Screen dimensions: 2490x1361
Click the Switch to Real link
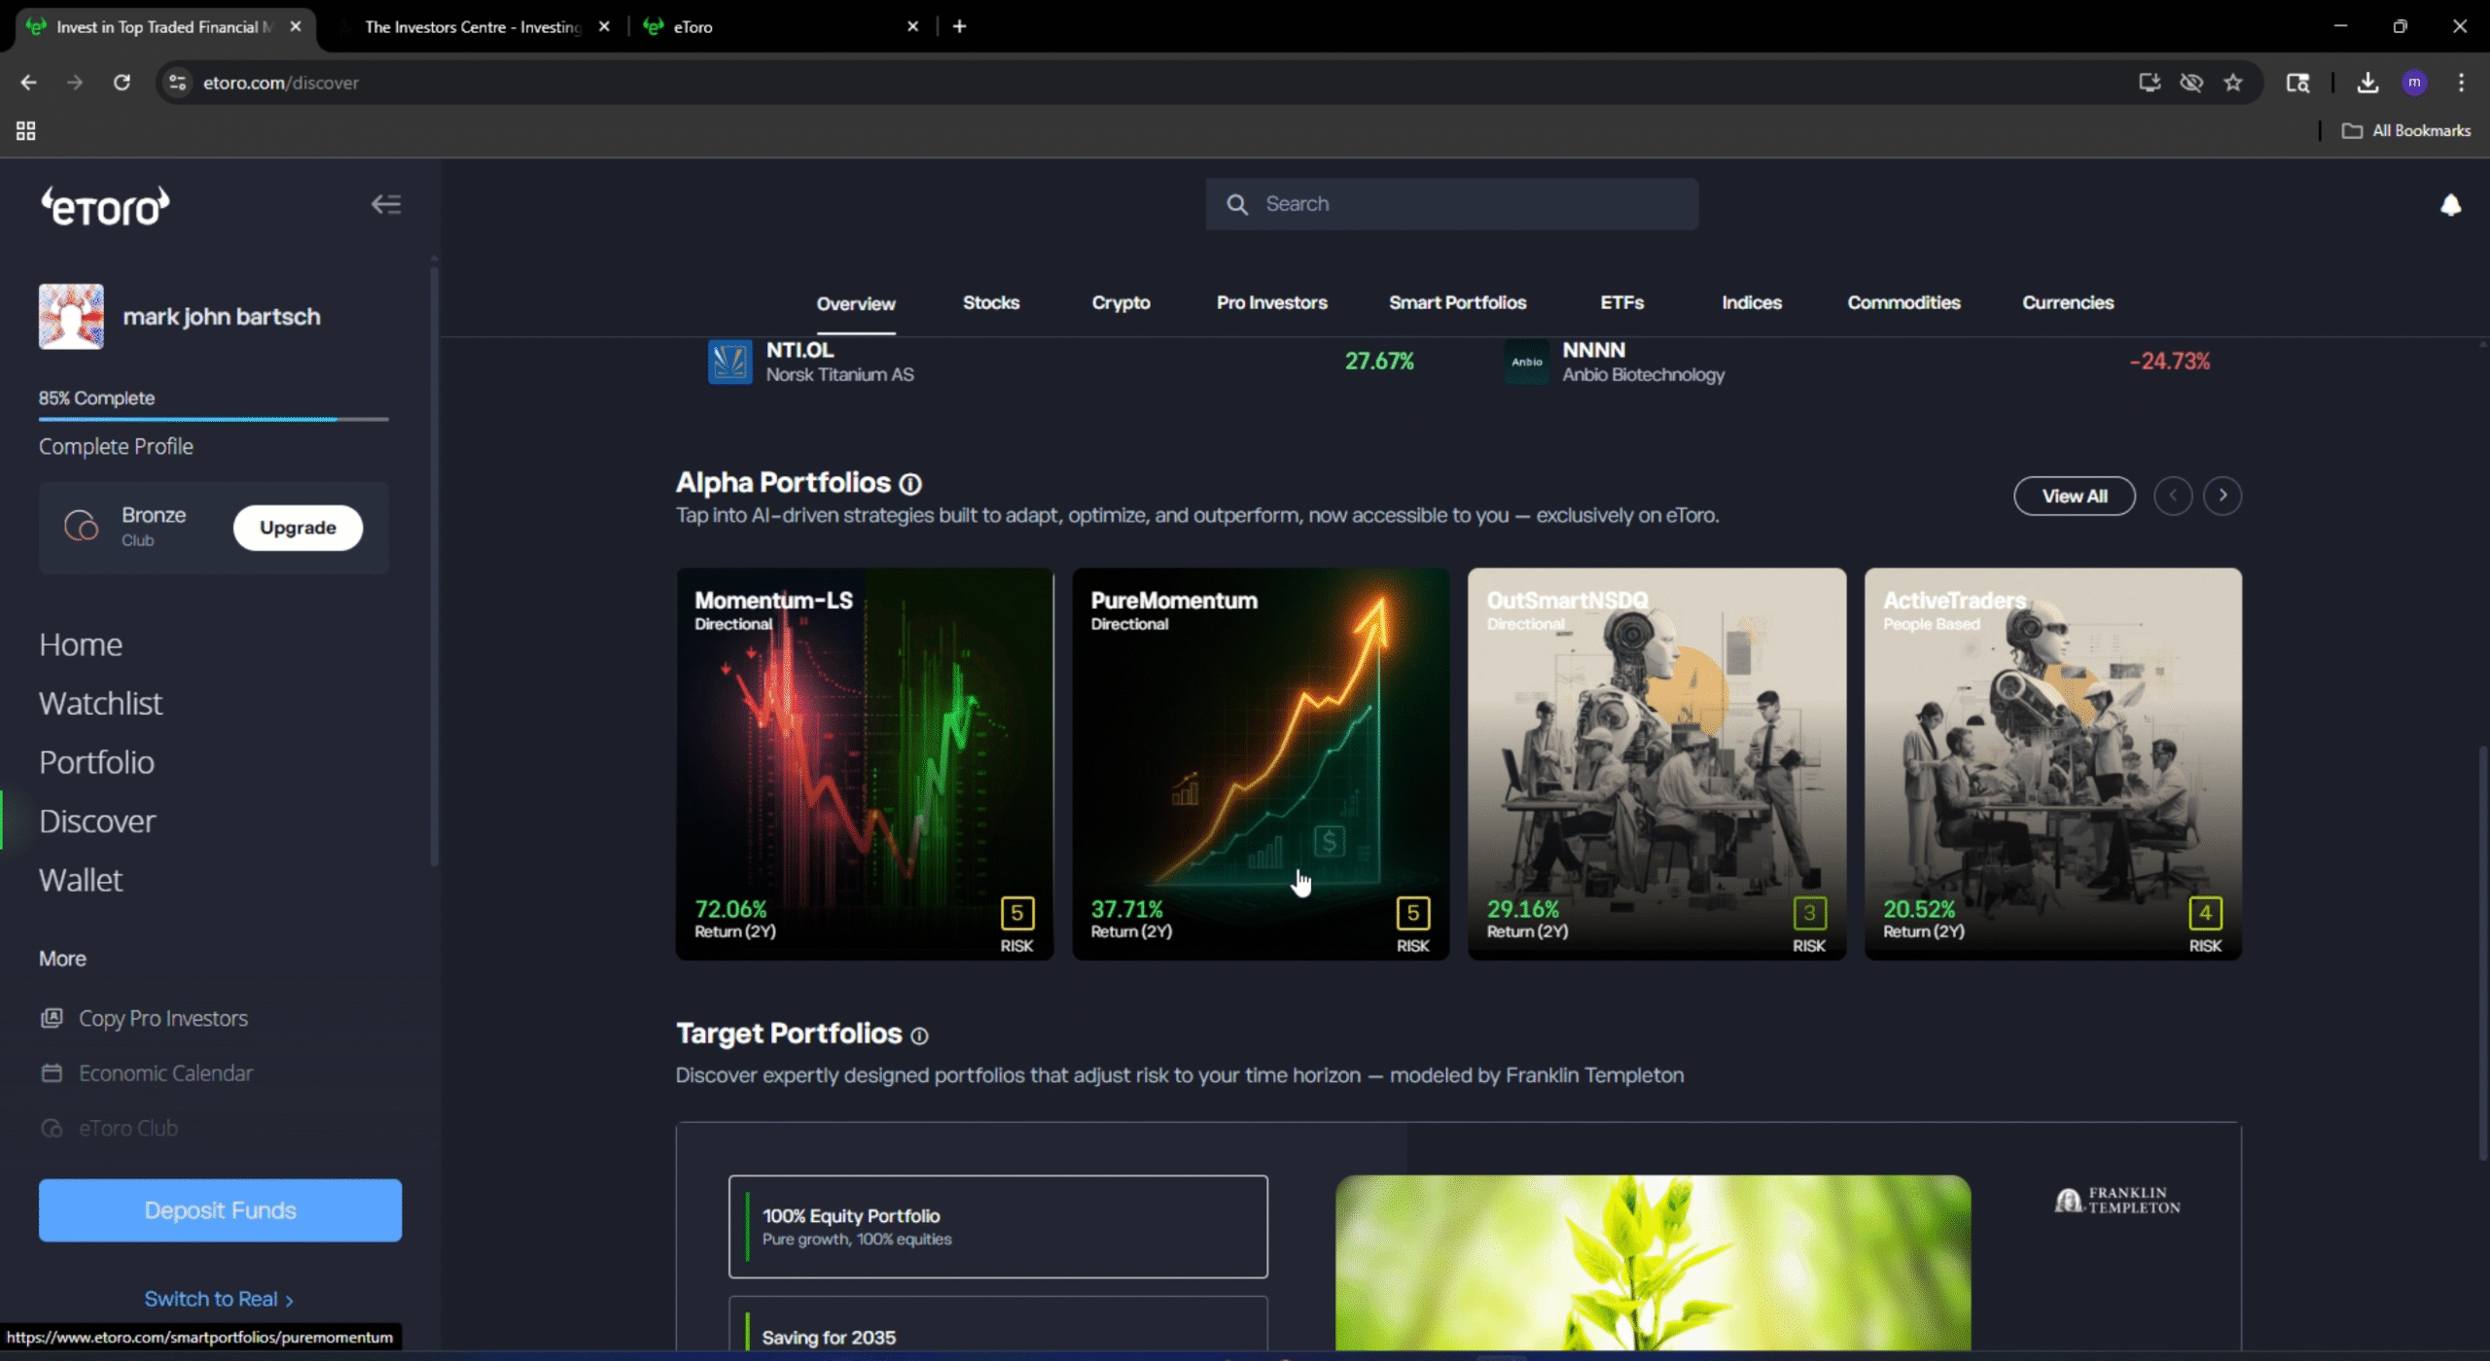pos(219,1300)
